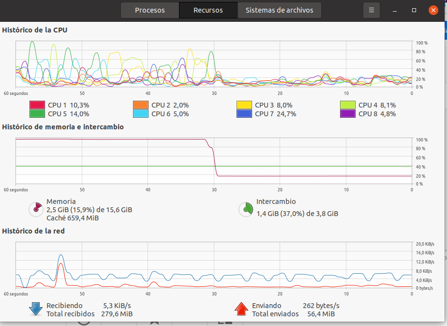Click the CPU 1 red color swatch
This screenshot has width=447, height=326.
(x=37, y=105)
